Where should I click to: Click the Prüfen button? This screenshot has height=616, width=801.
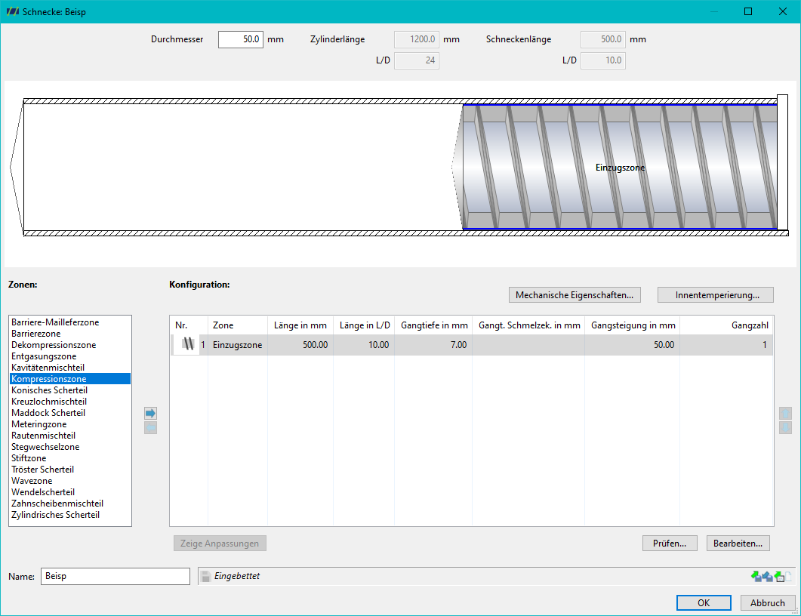point(670,543)
